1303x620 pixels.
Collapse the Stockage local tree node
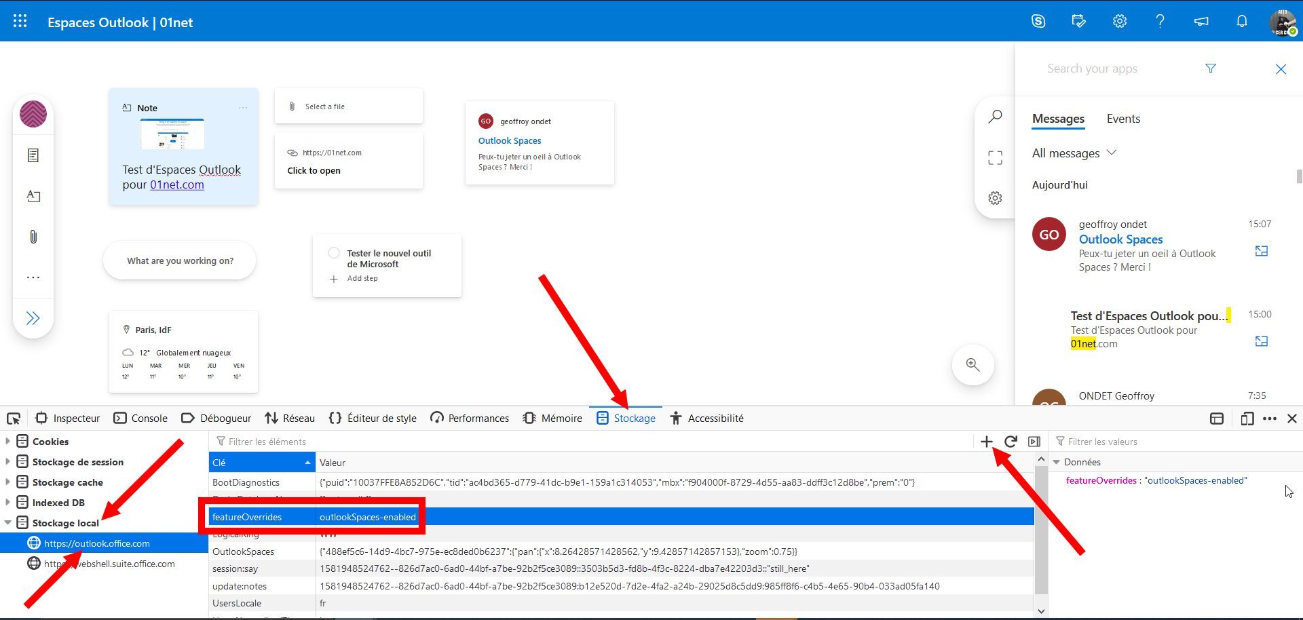(x=7, y=523)
